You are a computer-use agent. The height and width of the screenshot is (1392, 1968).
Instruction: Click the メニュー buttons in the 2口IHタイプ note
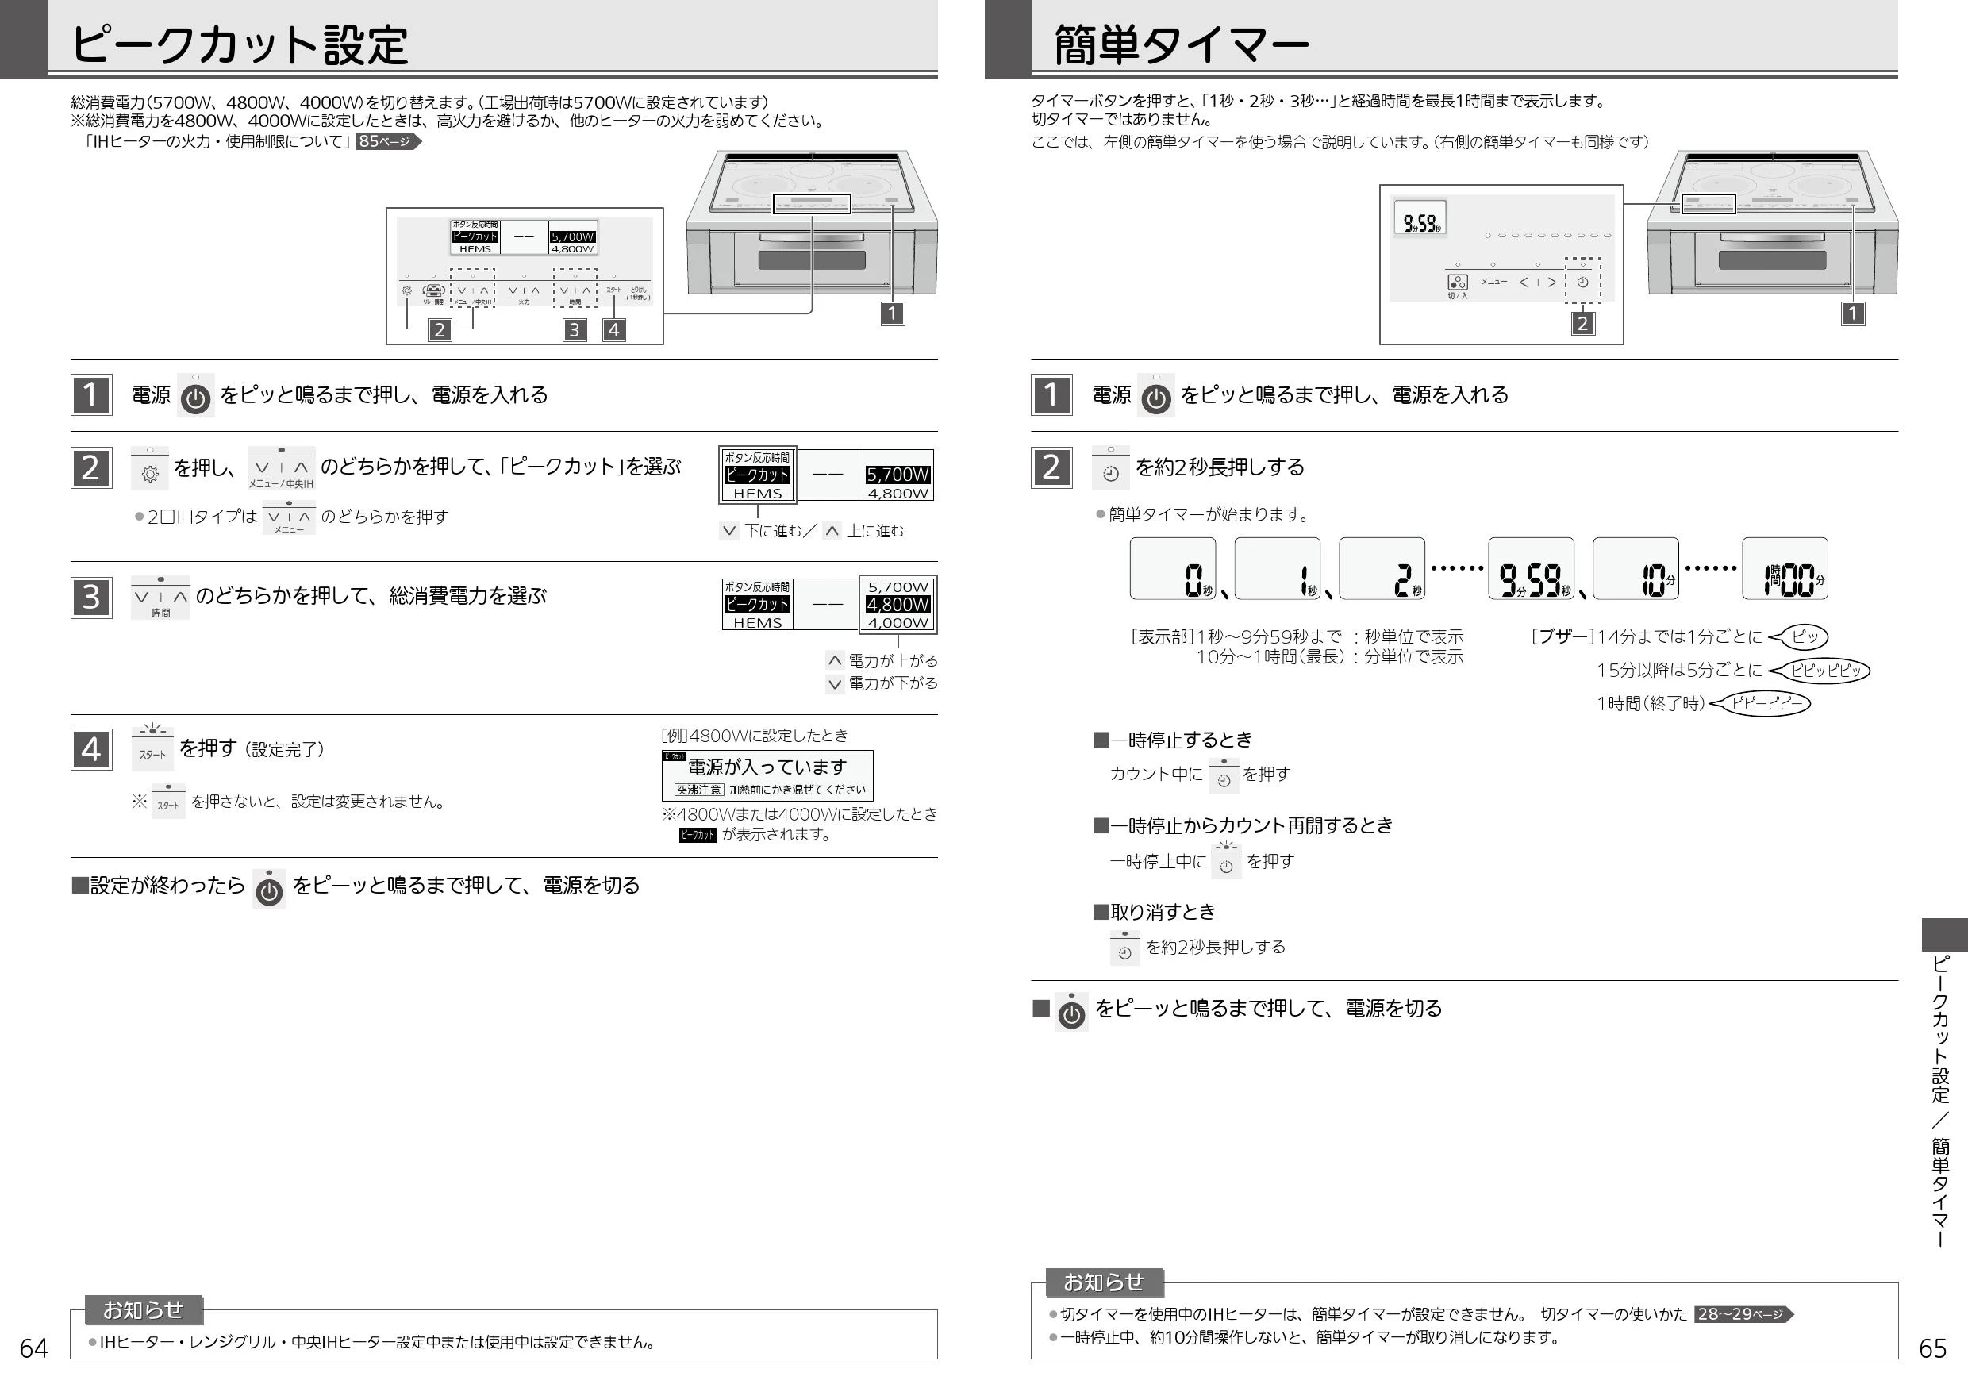coord(289,517)
